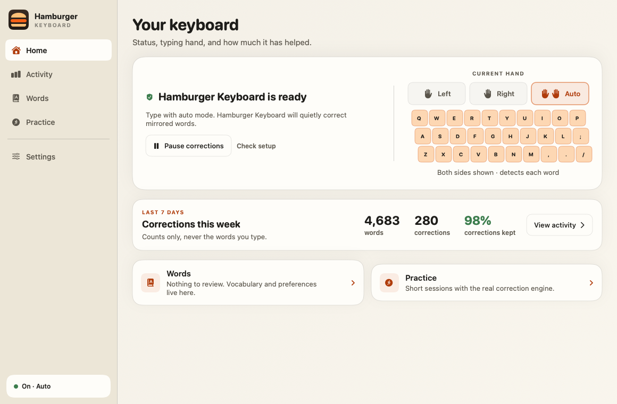Click the green status dot beside On · Auto
The width and height of the screenshot is (617, 404).
[x=16, y=386]
